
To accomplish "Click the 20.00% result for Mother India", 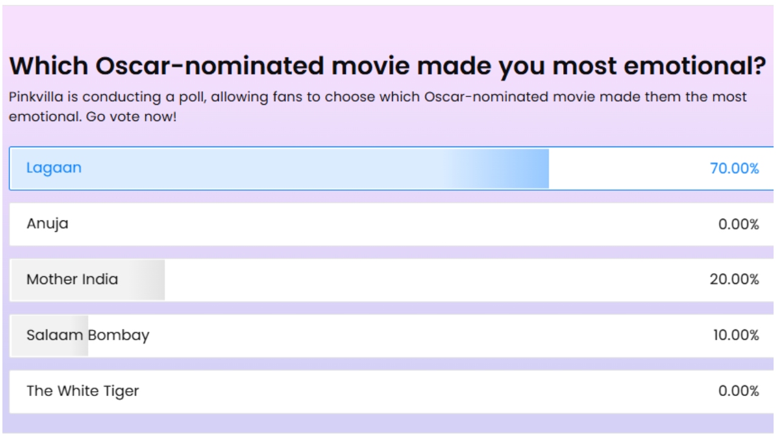I will 734,280.
